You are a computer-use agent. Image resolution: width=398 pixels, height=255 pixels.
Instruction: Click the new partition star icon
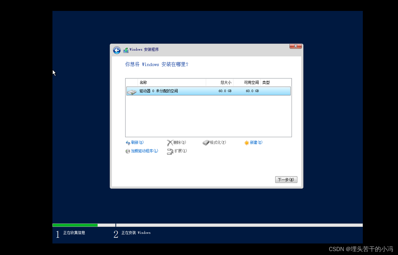(x=247, y=143)
